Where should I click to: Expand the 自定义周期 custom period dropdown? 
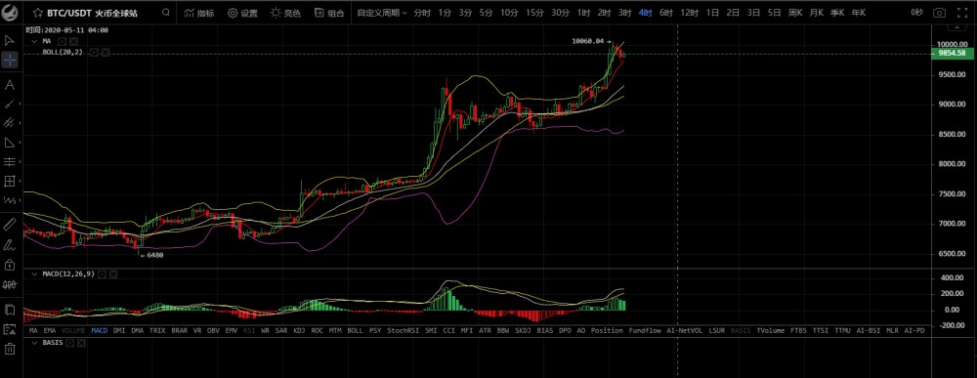click(381, 13)
